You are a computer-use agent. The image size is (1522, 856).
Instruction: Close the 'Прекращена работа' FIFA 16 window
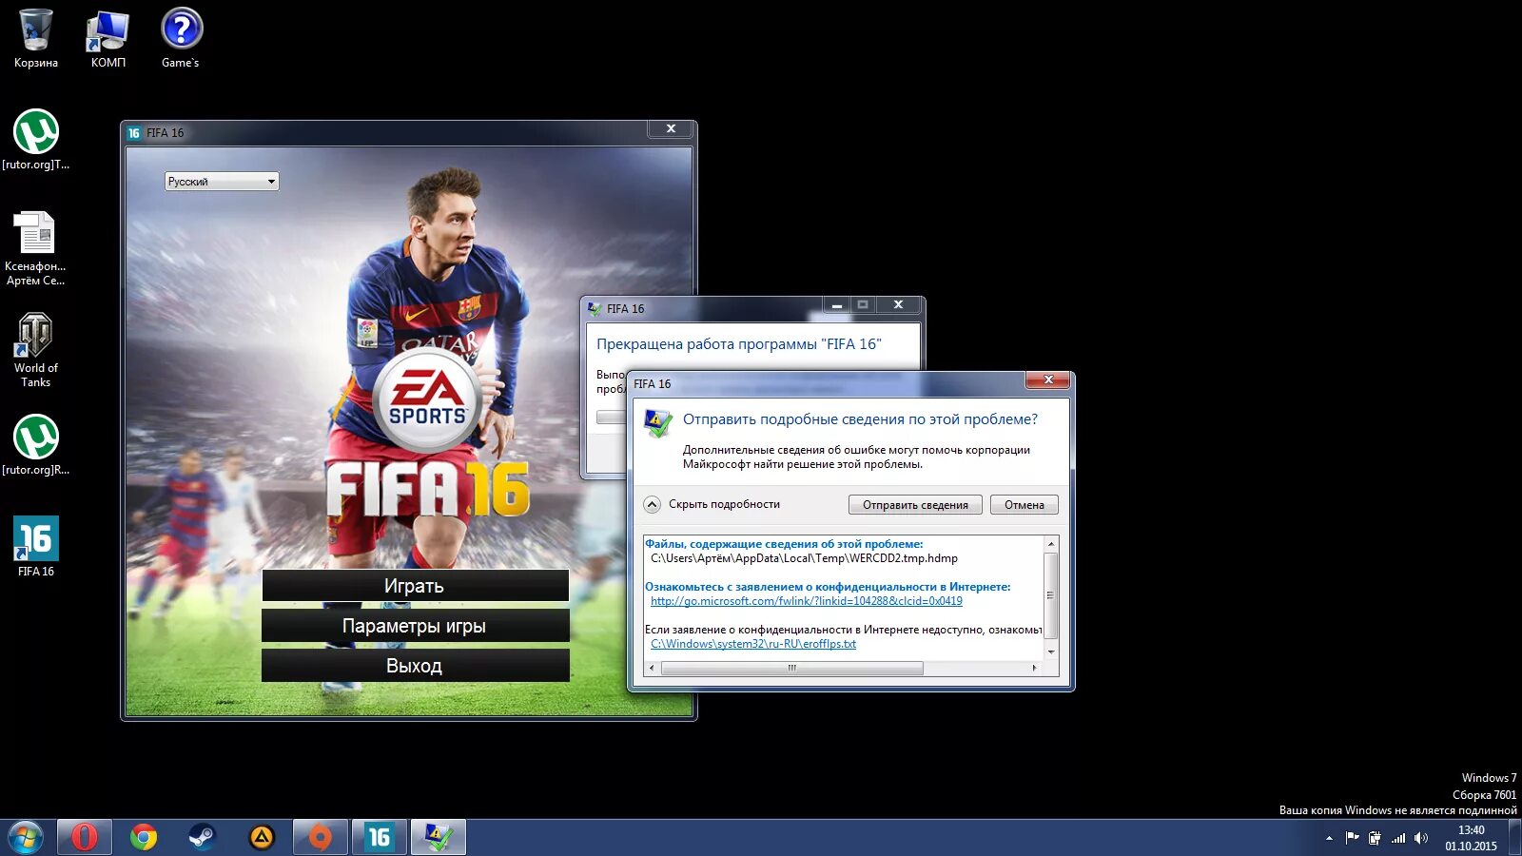click(898, 305)
